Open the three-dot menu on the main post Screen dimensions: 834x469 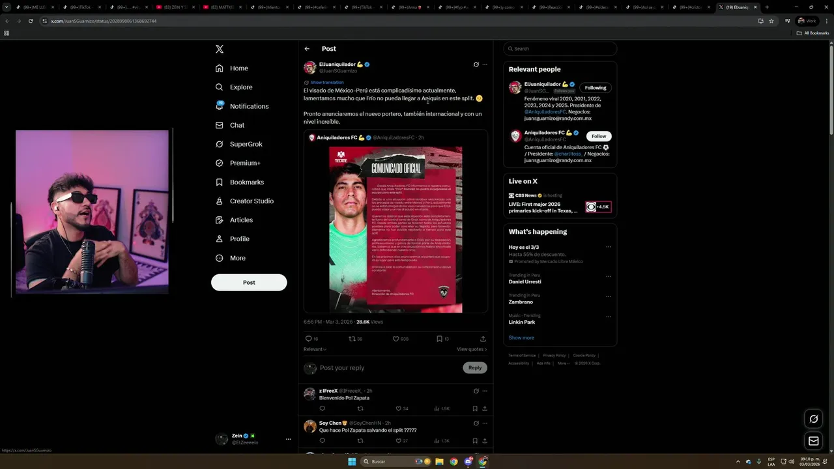pos(485,64)
